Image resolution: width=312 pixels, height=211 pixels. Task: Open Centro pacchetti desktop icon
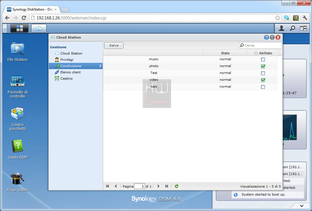point(17,119)
